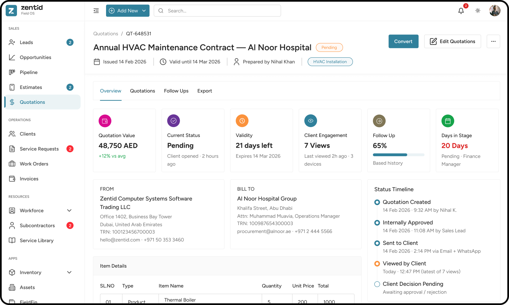This screenshot has height=305, width=509.
Task: Click the HVAC Installation tag
Action: pyautogui.click(x=330, y=62)
